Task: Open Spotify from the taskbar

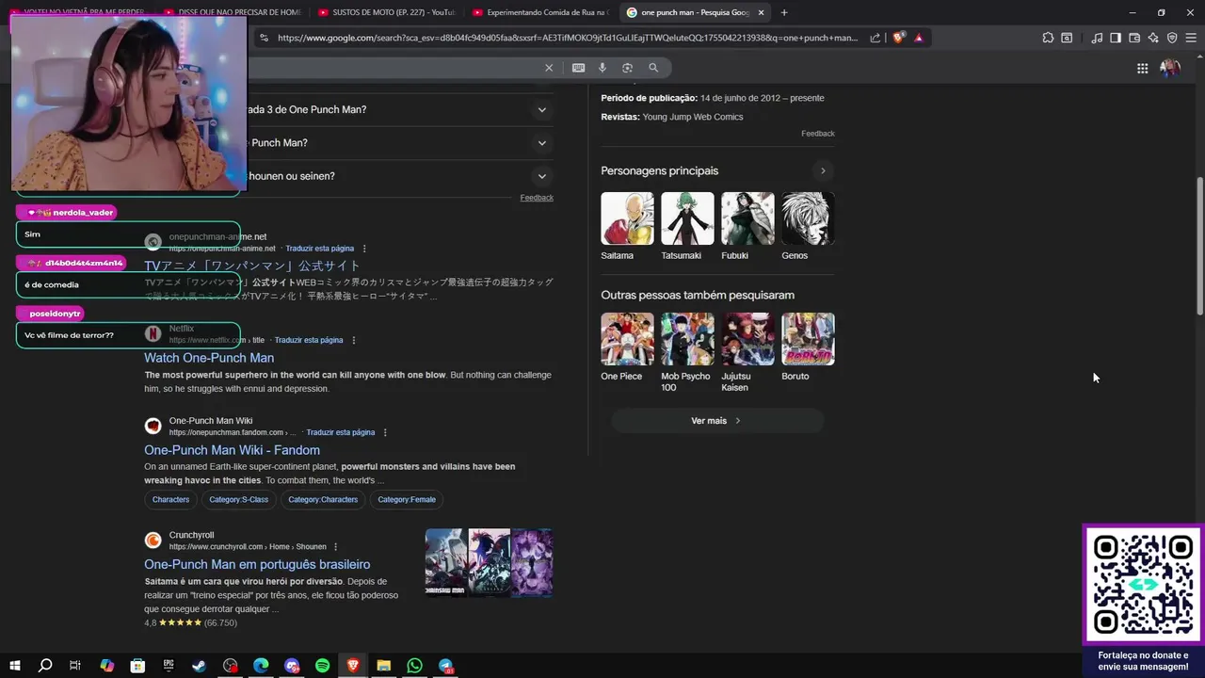Action: point(322,666)
